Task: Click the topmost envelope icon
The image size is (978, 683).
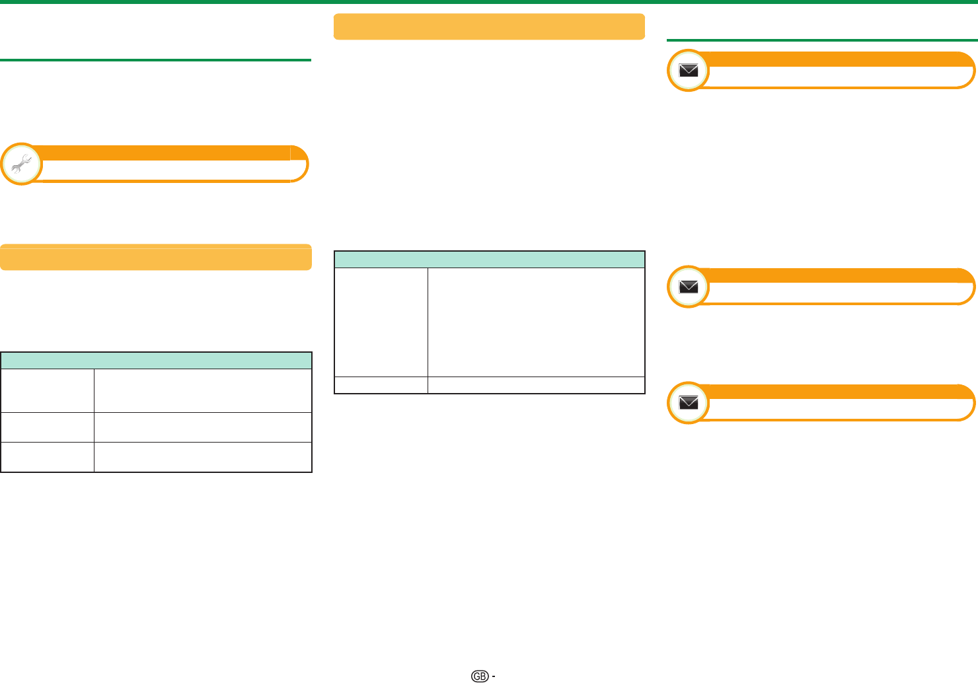Action: [689, 70]
